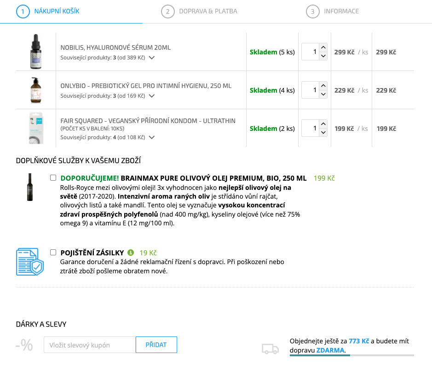The image size is (432, 377).
Task: Click the Přidat coupon button
Action: click(156, 345)
